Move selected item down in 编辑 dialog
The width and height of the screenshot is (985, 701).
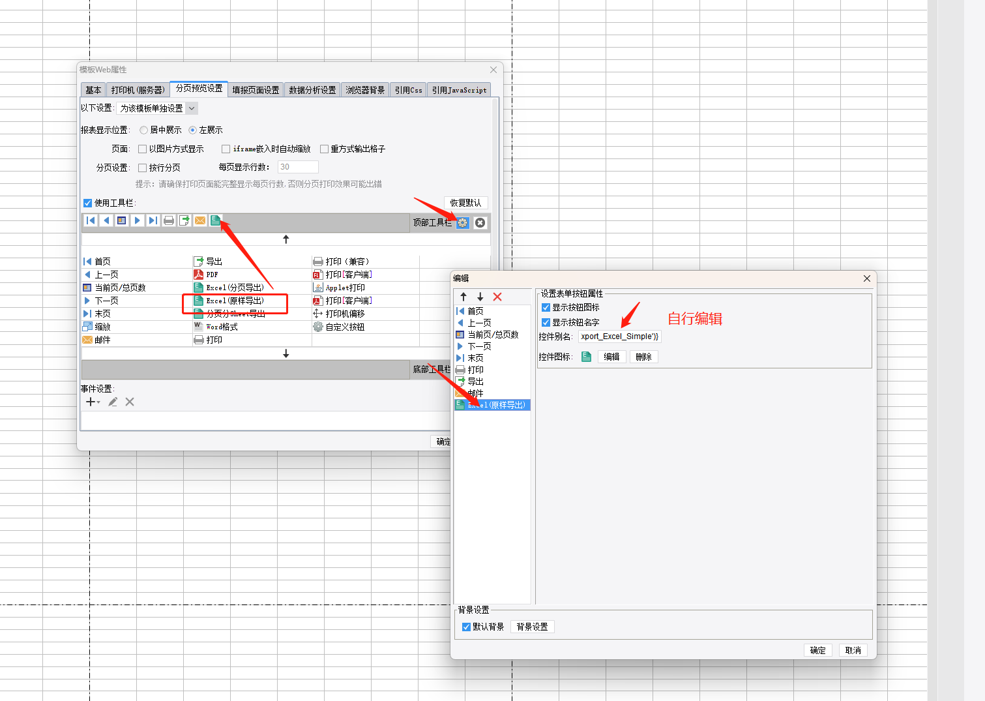[x=480, y=297]
